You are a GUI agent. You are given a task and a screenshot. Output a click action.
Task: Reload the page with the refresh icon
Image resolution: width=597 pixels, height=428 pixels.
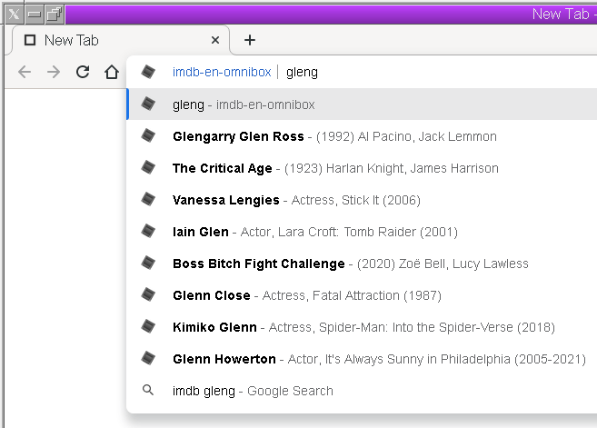click(83, 72)
